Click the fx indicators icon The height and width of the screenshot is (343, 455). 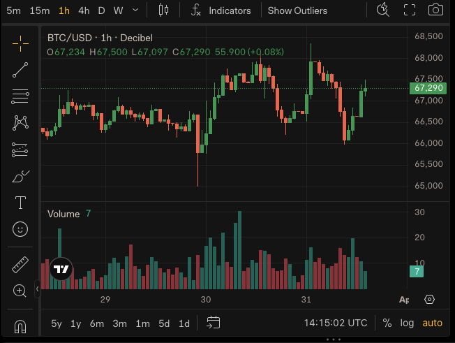196,10
